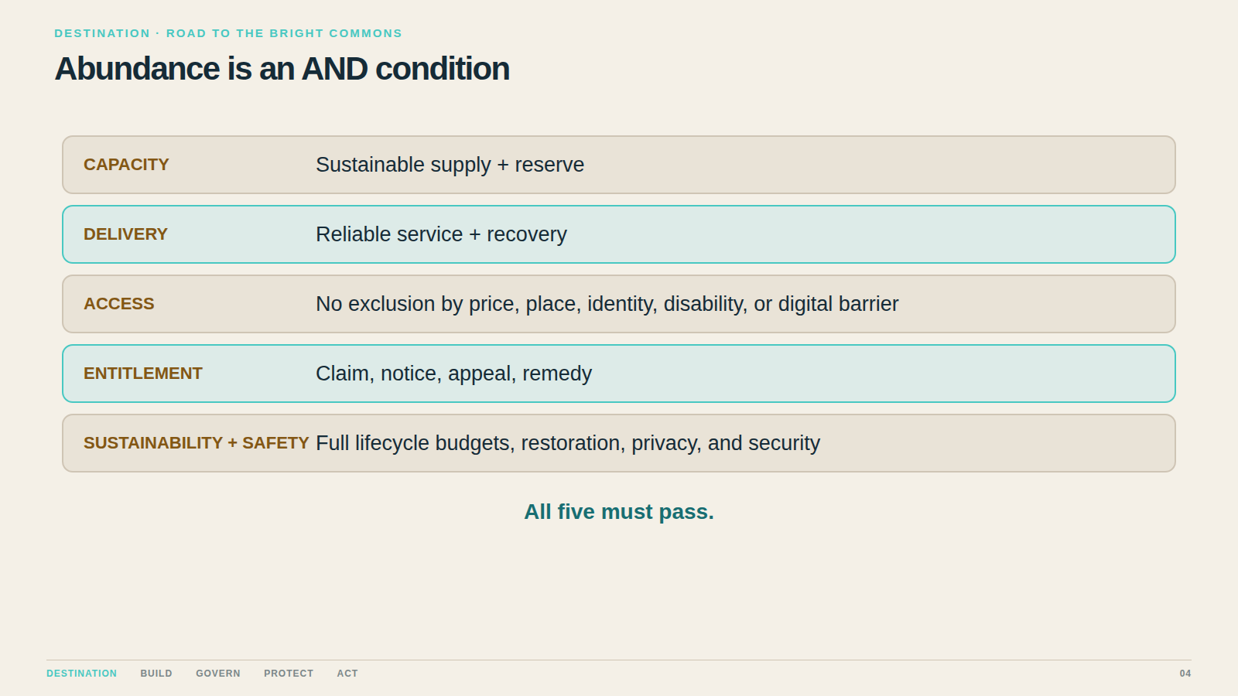Screen dimensions: 1238x696
Task: Select the ACT footer tab
Action: point(347,674)
